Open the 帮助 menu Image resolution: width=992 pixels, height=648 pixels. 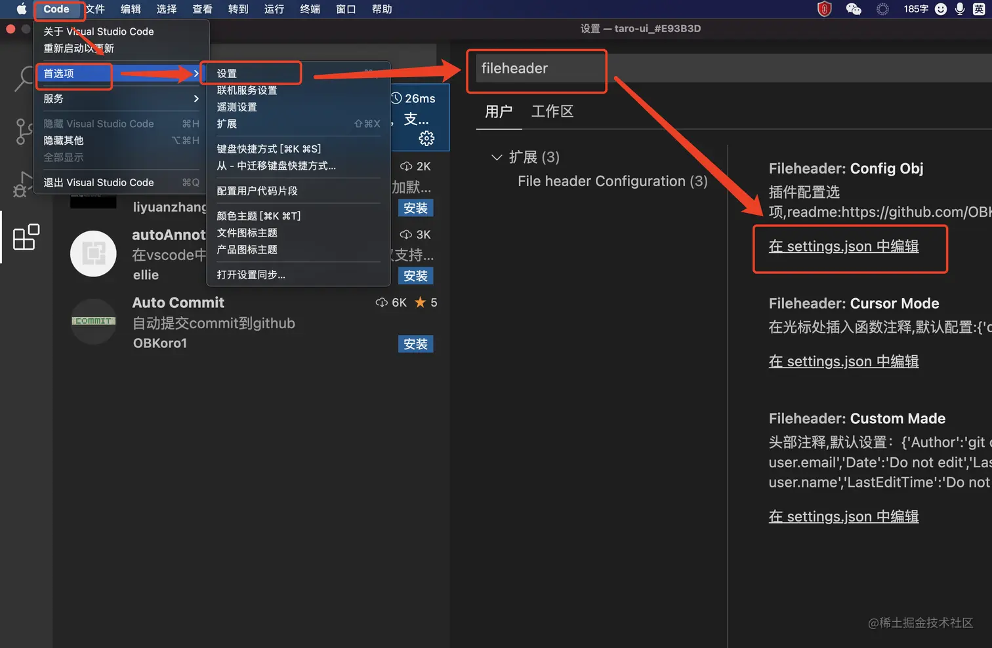(382, 9)
